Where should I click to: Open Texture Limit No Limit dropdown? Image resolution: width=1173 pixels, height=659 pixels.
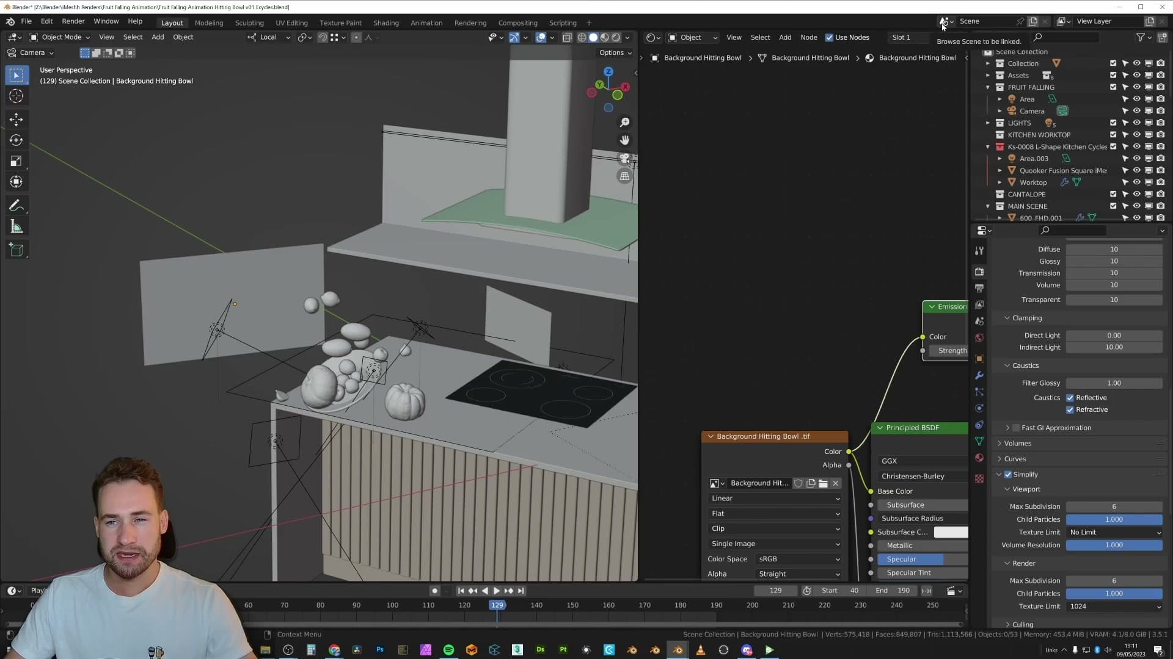tap(1114, 533)
